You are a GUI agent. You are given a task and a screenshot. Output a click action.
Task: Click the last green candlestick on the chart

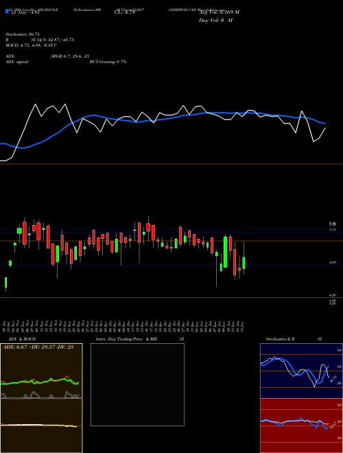click(x=244, y=263)
